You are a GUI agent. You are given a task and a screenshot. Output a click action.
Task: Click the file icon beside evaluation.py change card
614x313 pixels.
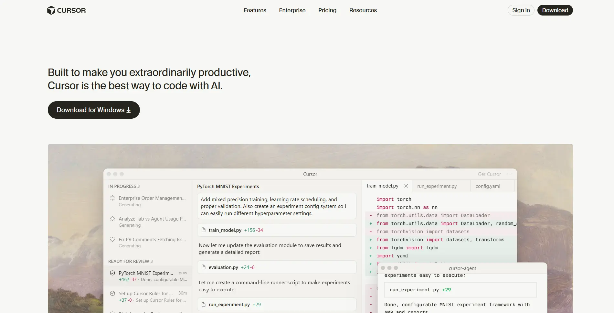[203, 267]
